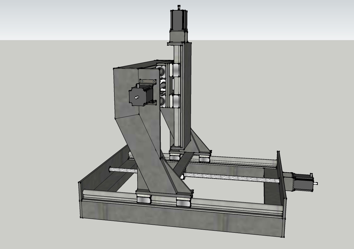Select the front base frame beam
The image size is (354, 249).
183,217
